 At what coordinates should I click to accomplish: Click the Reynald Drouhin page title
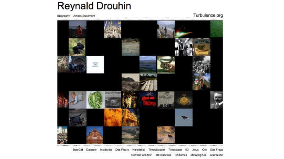tap(94, 6)
